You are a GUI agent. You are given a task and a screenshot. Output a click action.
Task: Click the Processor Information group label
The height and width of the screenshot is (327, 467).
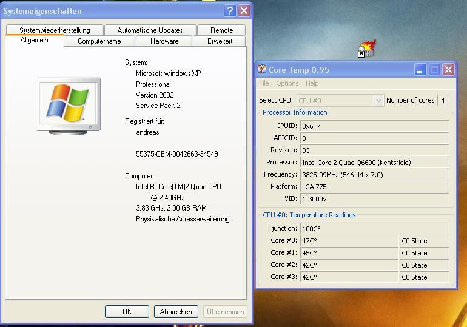295,112
